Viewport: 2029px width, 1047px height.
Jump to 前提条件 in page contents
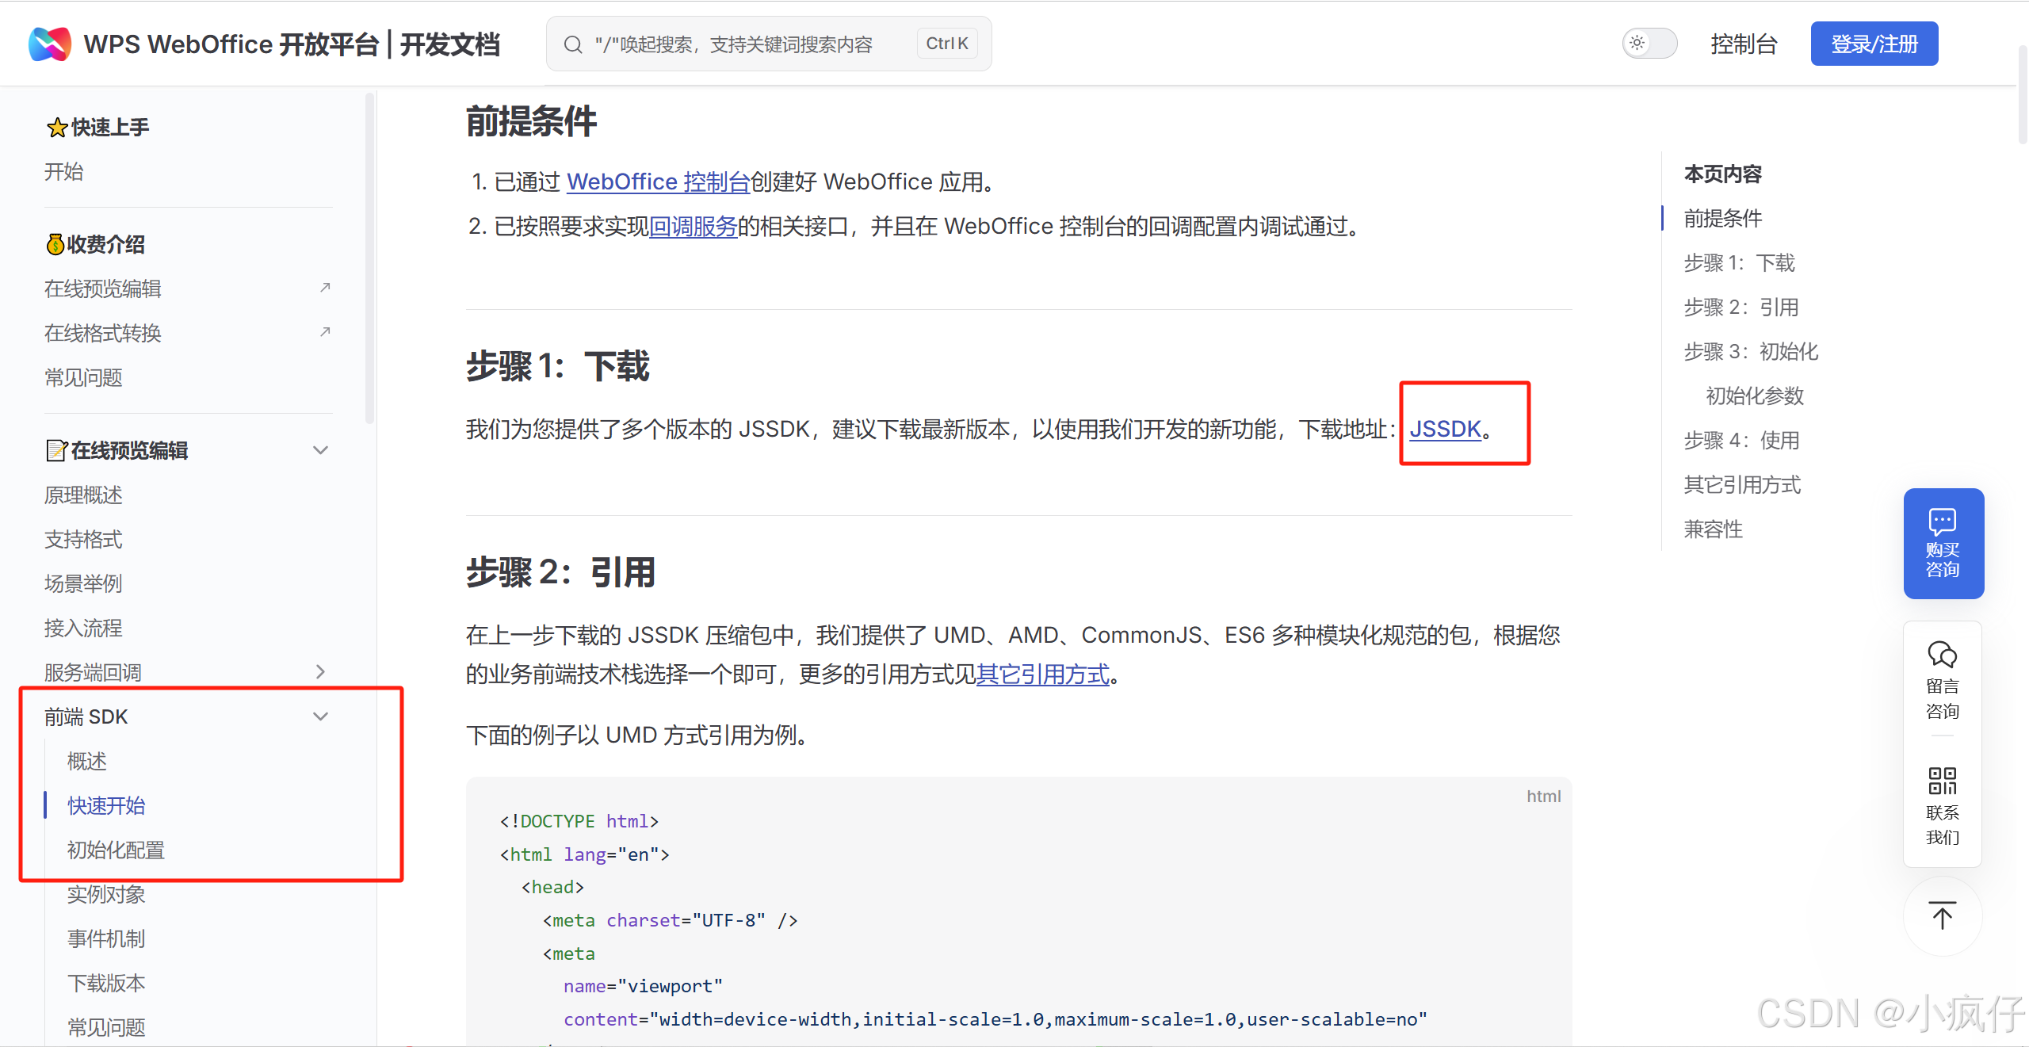coord(1723,218)
